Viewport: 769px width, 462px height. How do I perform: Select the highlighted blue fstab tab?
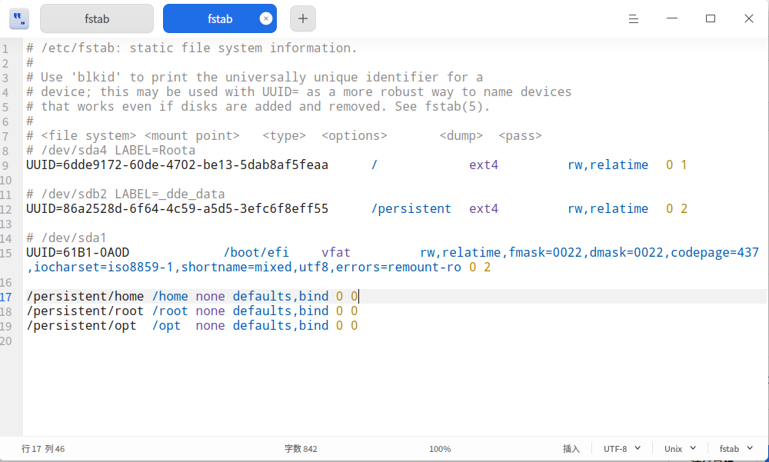coord(220,18)
